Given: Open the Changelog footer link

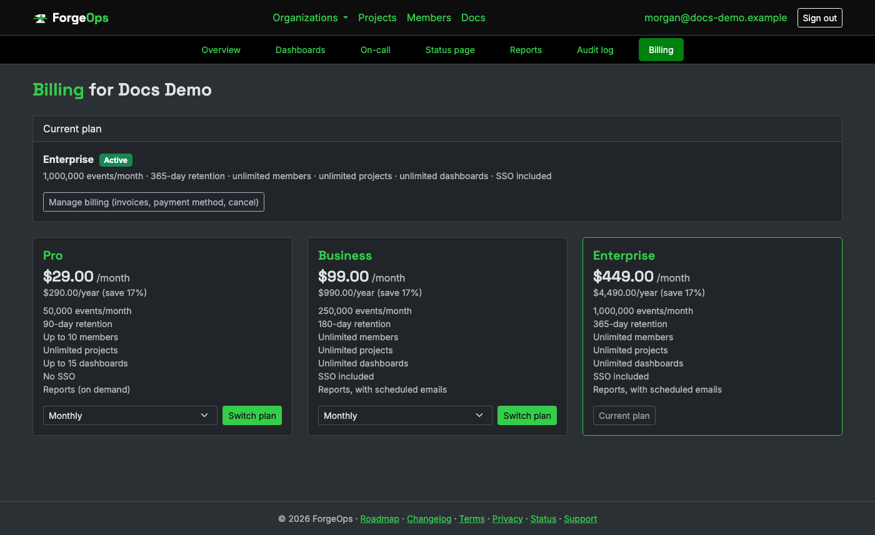Looking at the screenshot, I should click(x=429, y=519).
